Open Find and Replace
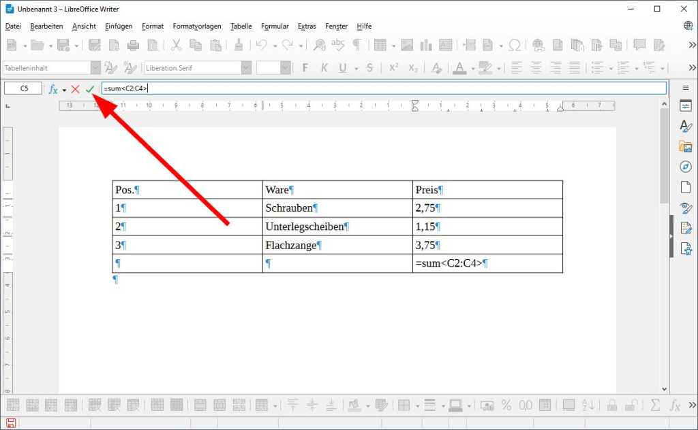The image size is (698, 430). coord(319,44)
